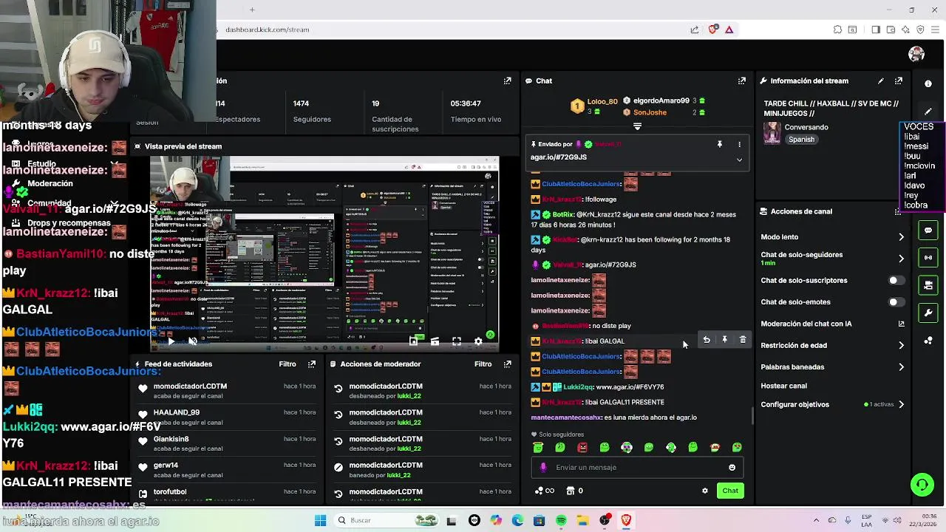Expand Palabras baneadas options
Screen dimensions: 946x532
[901, 366]
